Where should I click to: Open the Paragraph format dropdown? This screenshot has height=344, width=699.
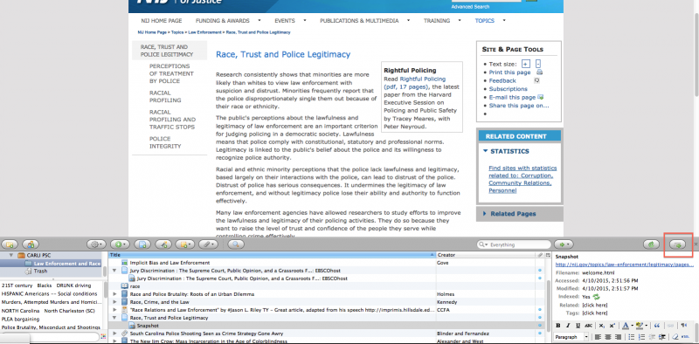[571, 337]
